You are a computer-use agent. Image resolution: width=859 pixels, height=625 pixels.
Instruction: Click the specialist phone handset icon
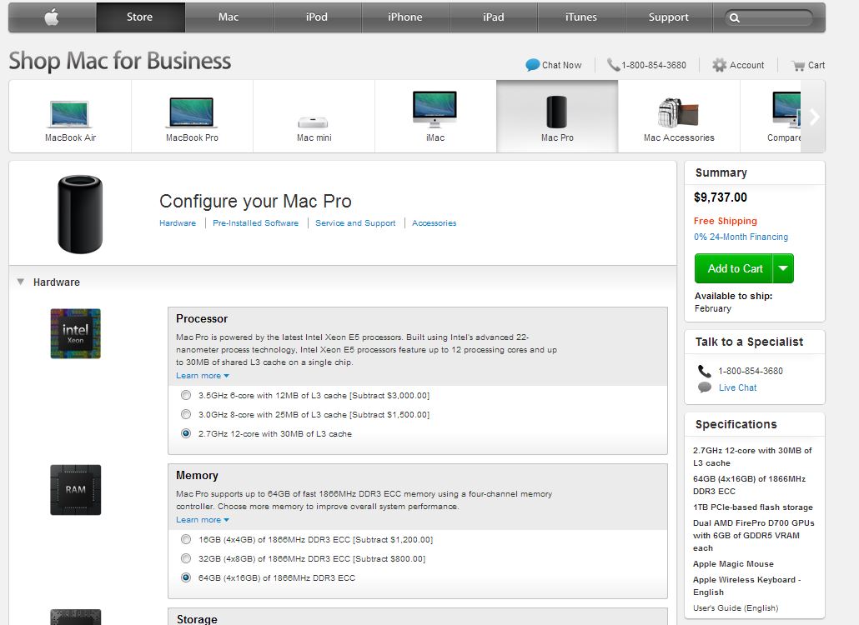tap(705, 371)
